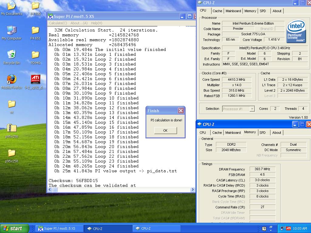Click the help question mark taskbar icon

[264, 229]
